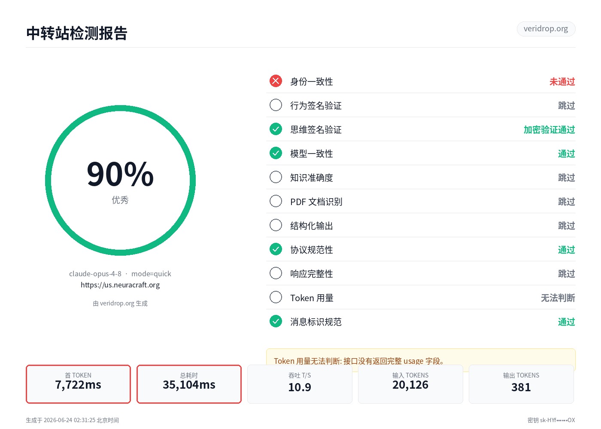Open the veridrop.org badge at top right

click(546, 29)
